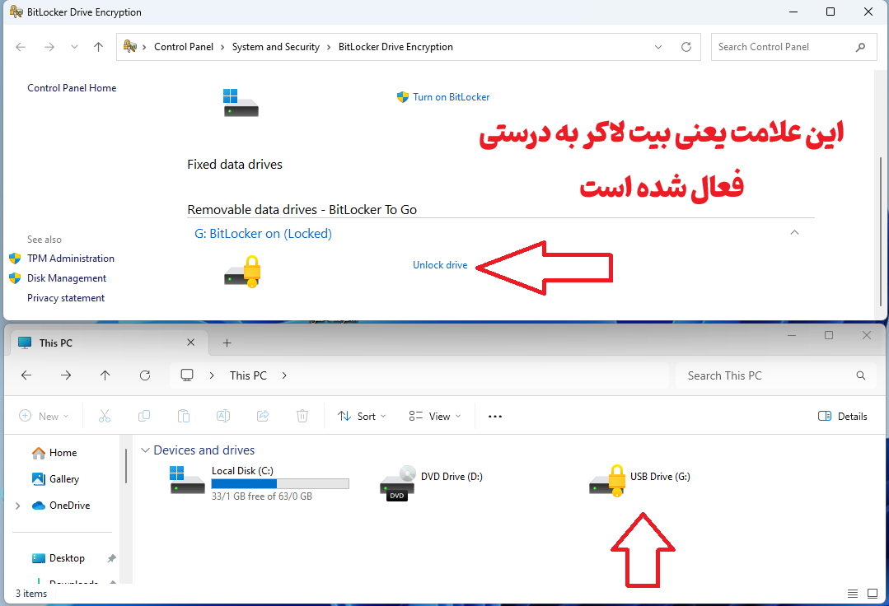Collapse the Devices and drives group
Screen dimensions: 889x606
[x=146, y=450]
